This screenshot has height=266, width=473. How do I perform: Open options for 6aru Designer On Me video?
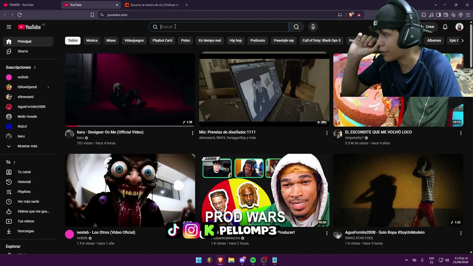[193, 133]
